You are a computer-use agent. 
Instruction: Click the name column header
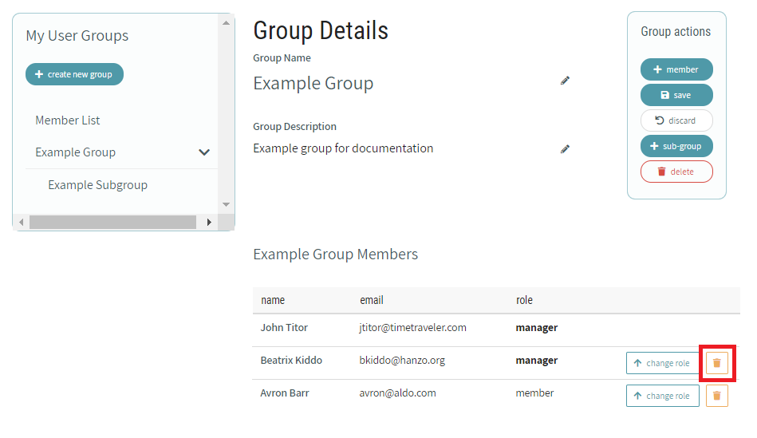(x=273, y=300)
